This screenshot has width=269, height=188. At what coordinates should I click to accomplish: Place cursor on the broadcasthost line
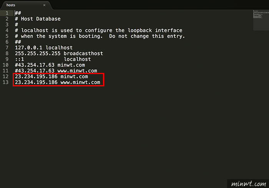59,53
